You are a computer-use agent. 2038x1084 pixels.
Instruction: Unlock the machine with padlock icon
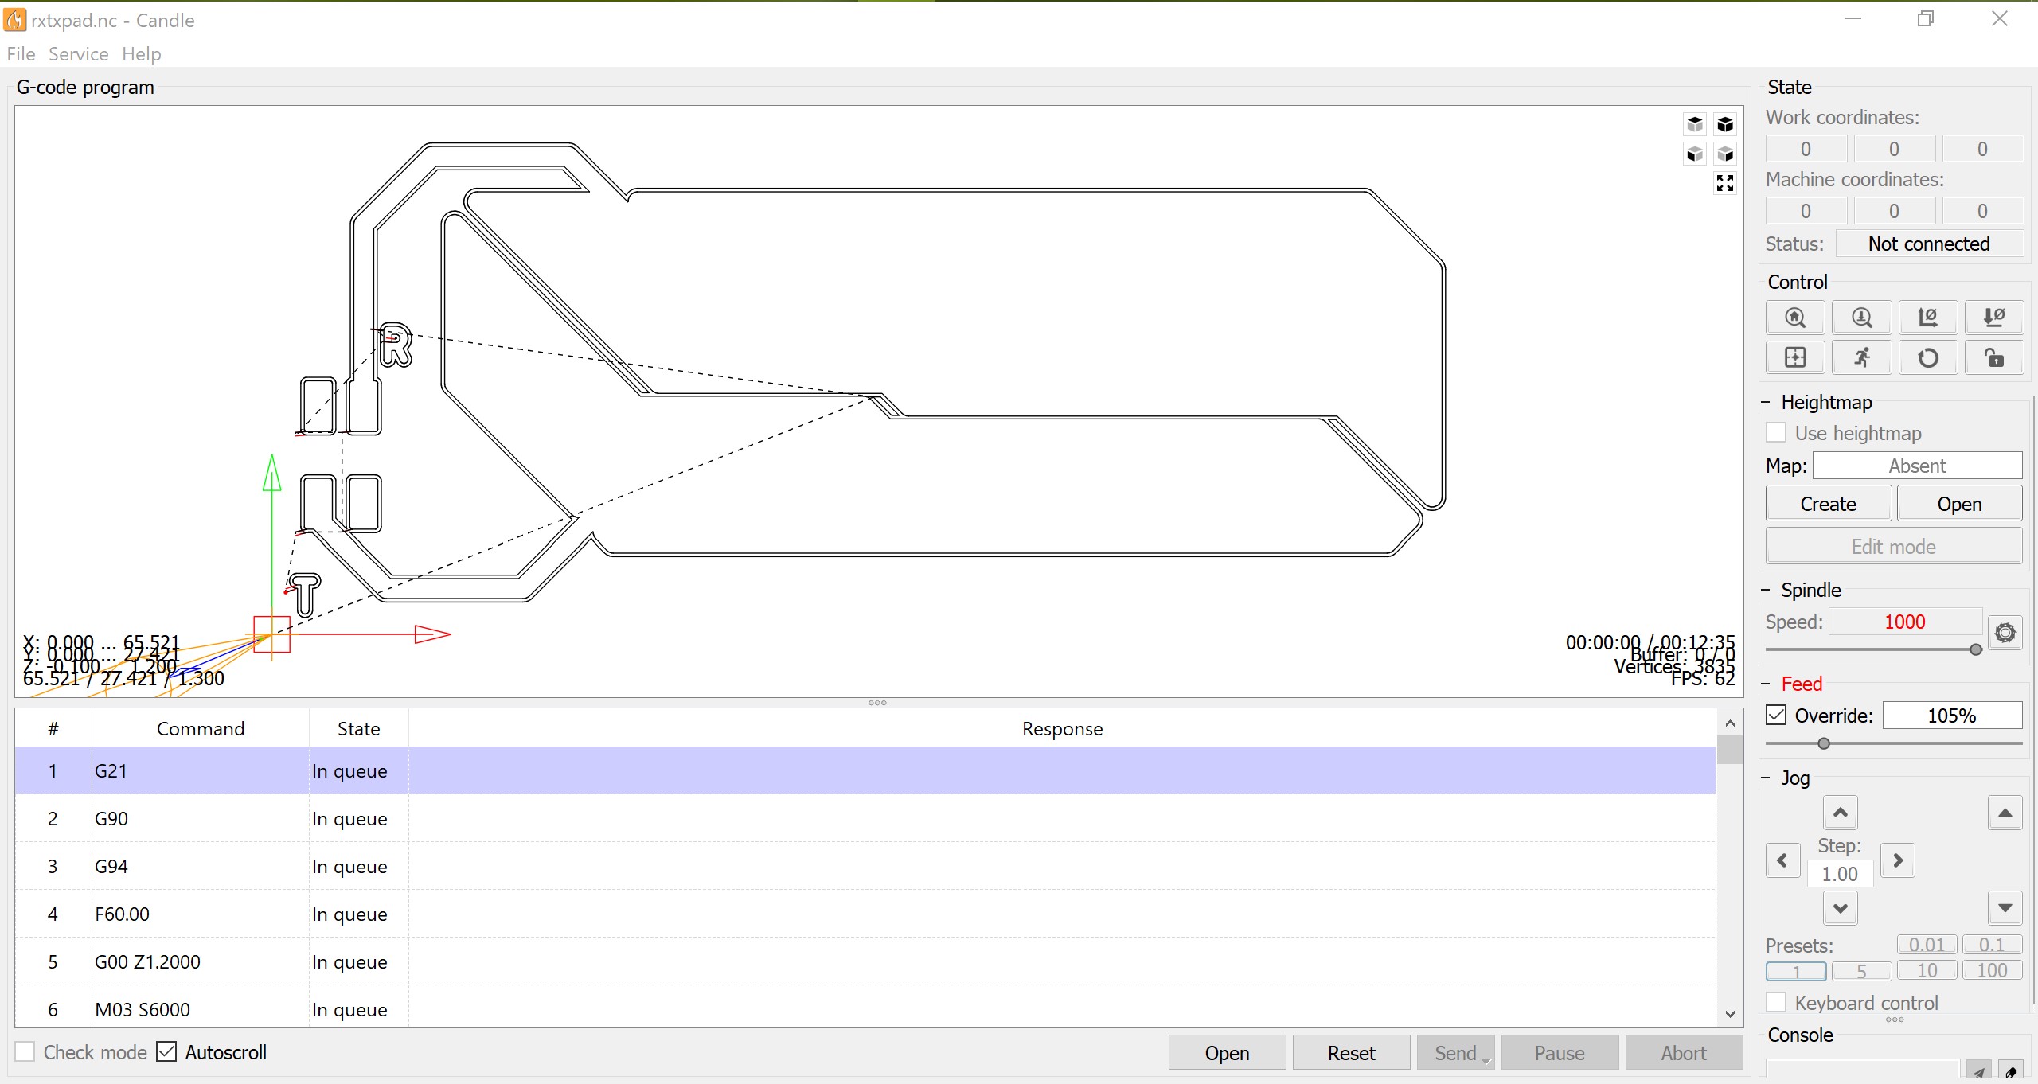click(1993, 357)
